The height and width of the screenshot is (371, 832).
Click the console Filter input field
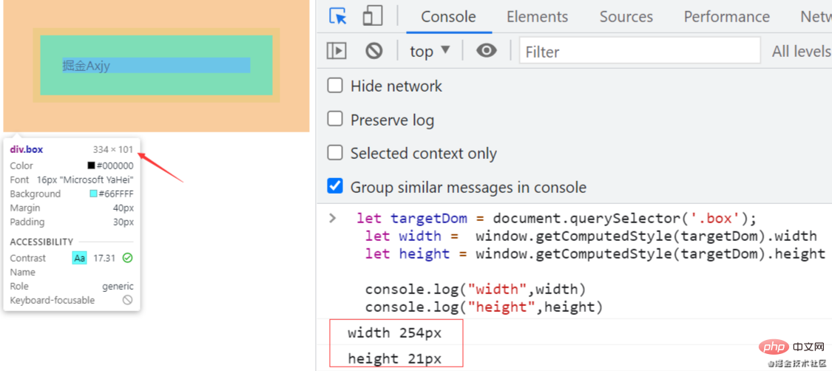(640, 51)
